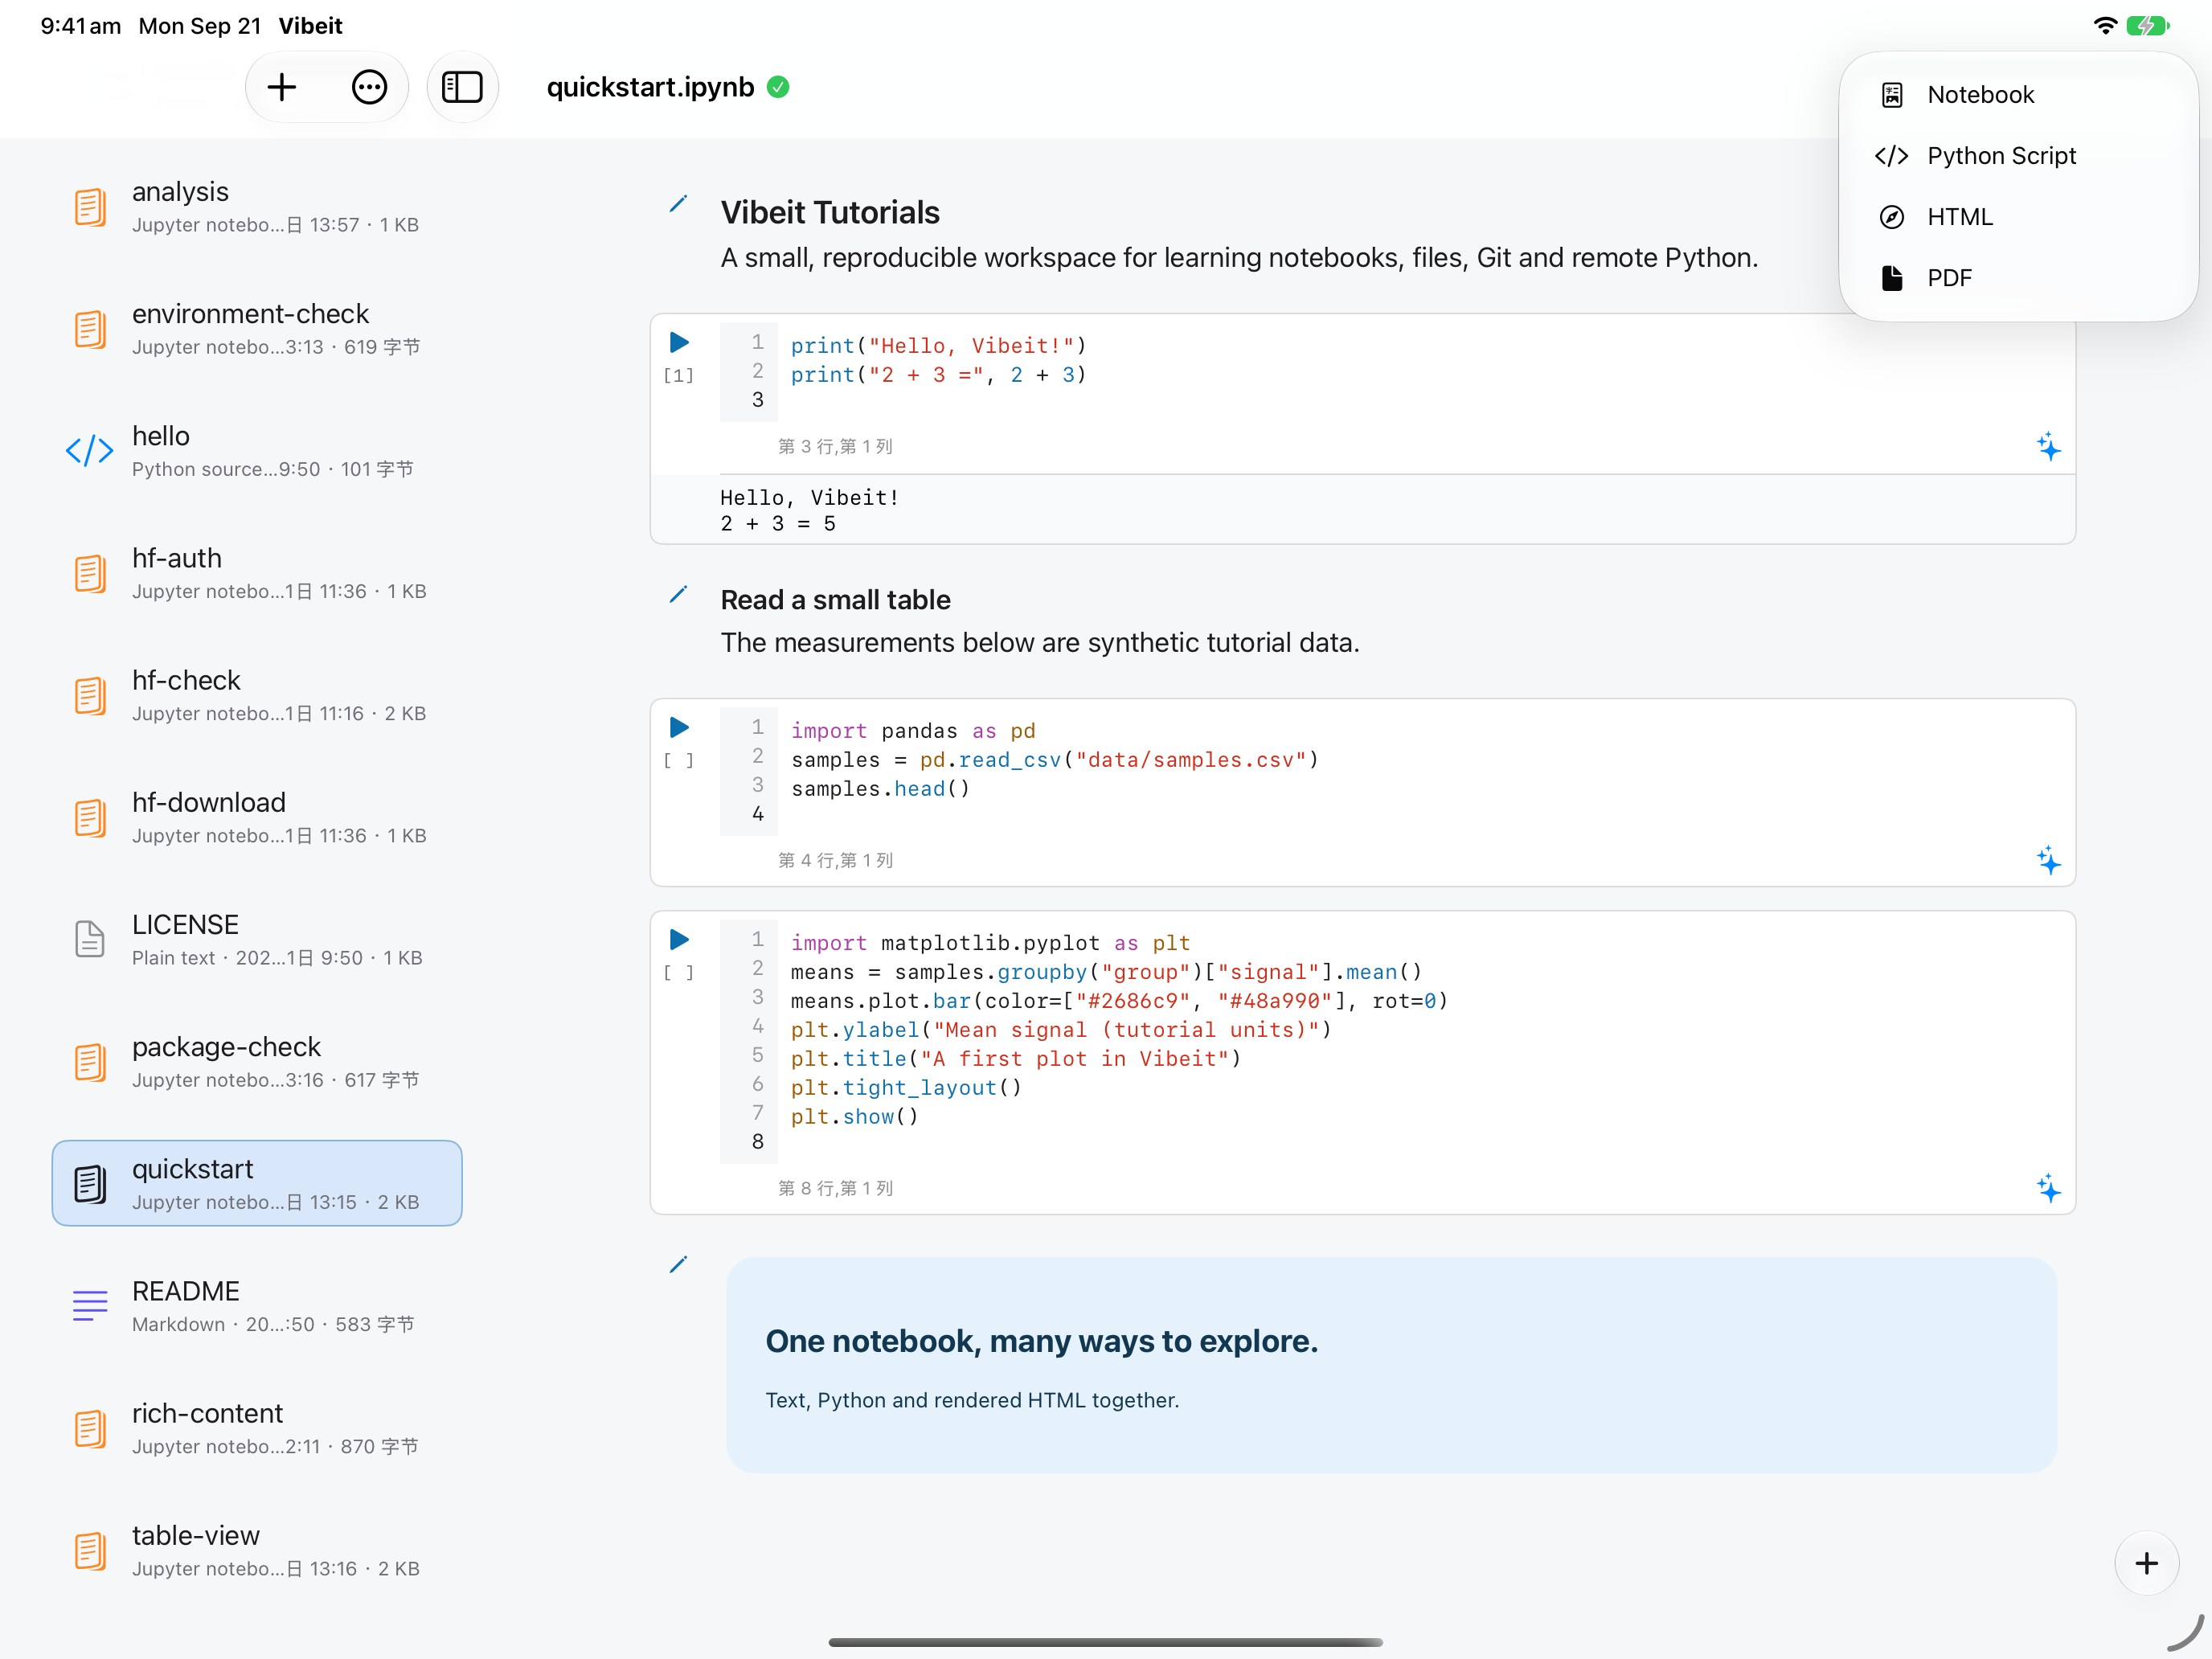The image size is (2212, 1659).
Task: Run the Hello Vibeit print cell
Action: tap(679, 343)
